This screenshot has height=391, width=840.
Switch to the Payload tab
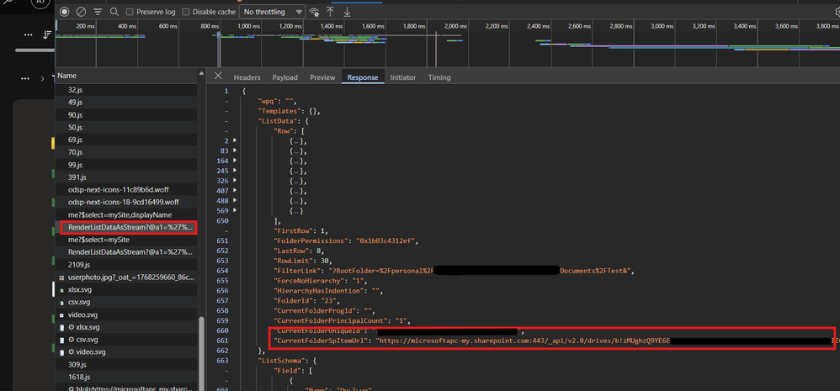pyautogui.click(x=284, y=77)
